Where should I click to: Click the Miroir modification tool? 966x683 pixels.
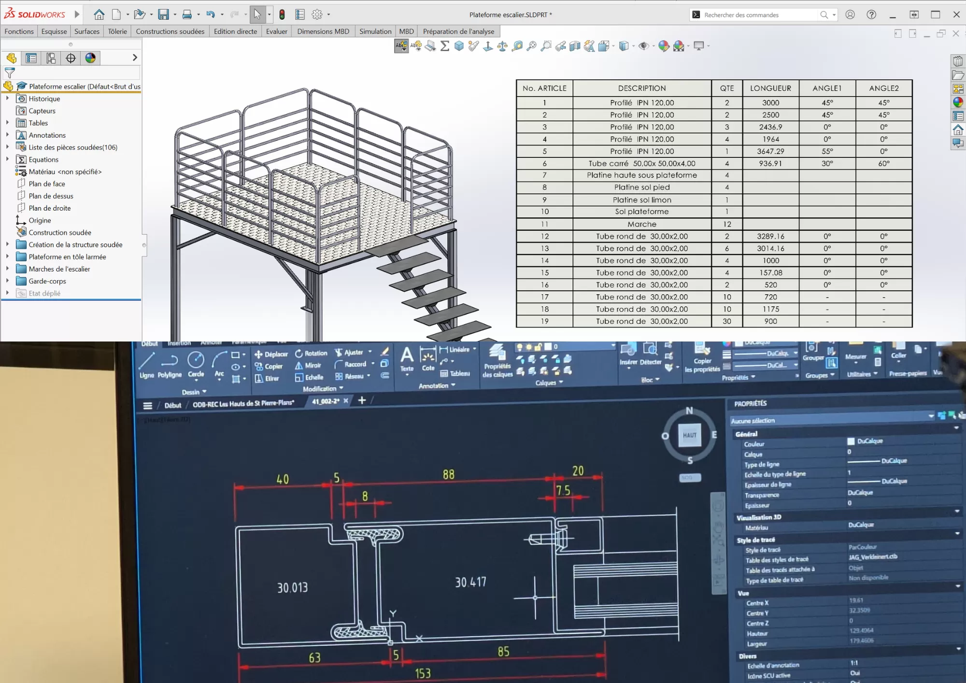coord(308,365)
